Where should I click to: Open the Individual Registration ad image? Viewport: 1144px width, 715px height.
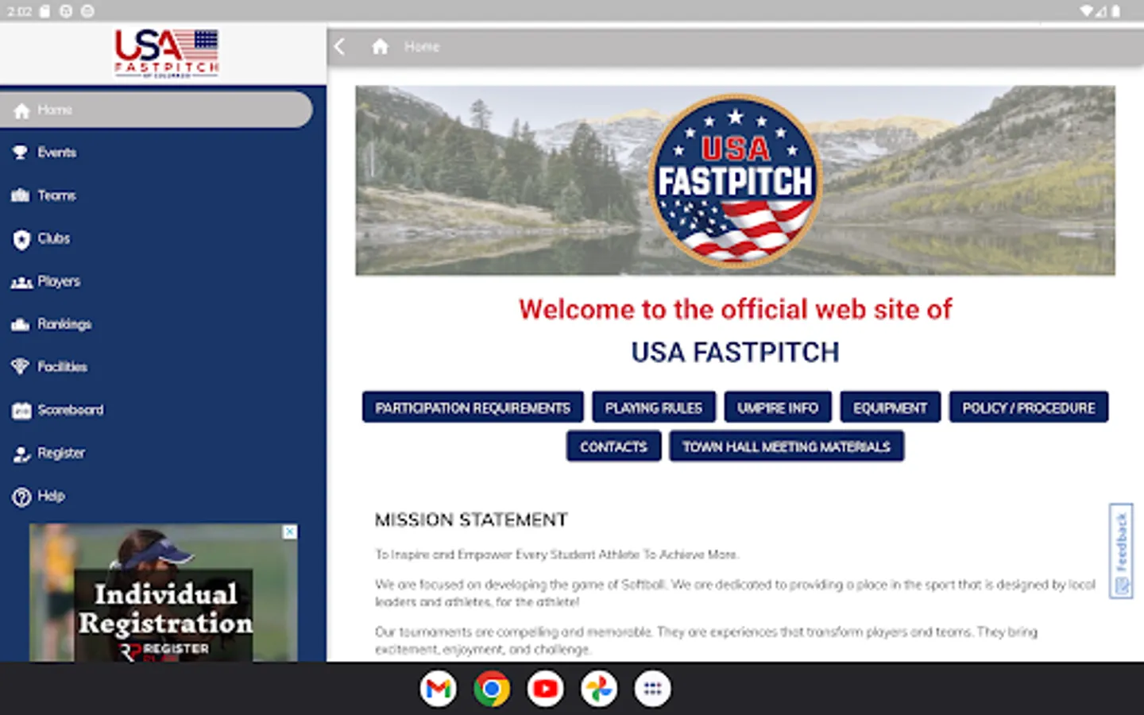coord(164,593)
